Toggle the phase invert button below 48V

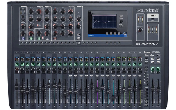coord(23,21)
